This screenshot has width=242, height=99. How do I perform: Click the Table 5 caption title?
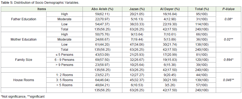point(40,3)
